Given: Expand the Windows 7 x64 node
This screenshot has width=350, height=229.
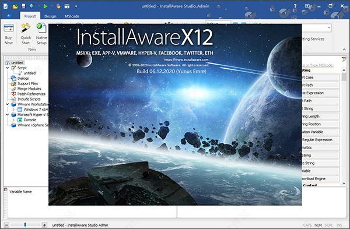Looking at the screenshot, I should 13,110.
